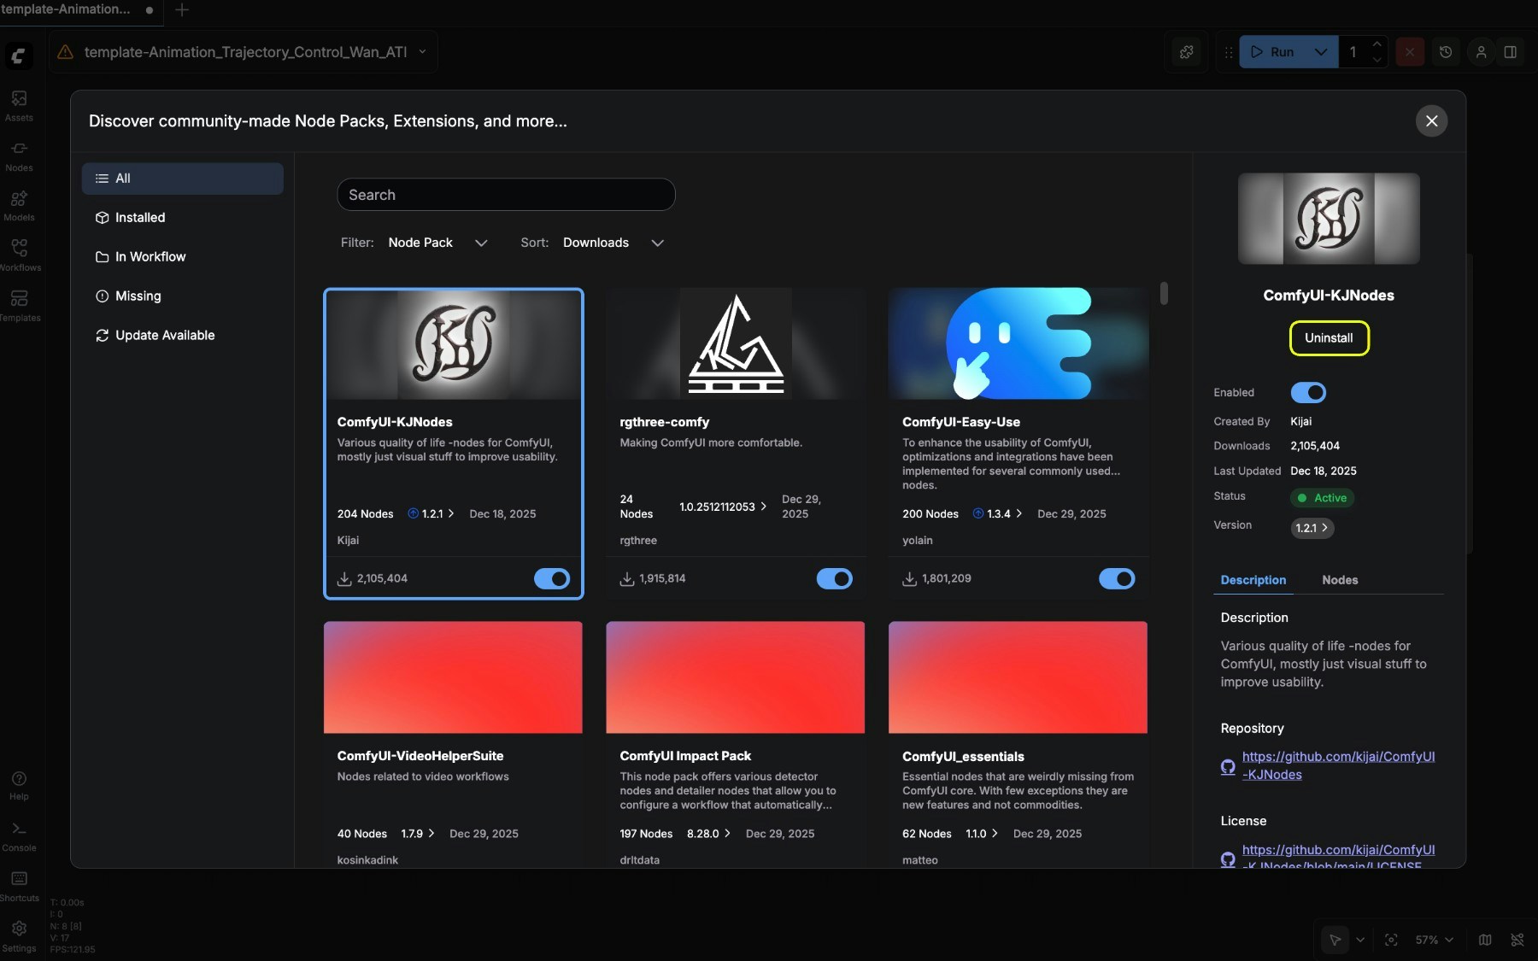Open the Assets sidebar panel
This screenshot has width=1538, height=961.
pyautogui.click(x=19, y=106)
